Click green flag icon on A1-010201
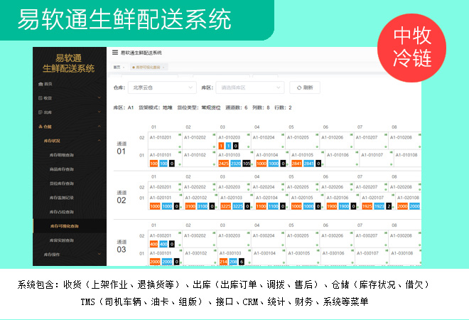469x320 pixels. click(x=180, y=135)
